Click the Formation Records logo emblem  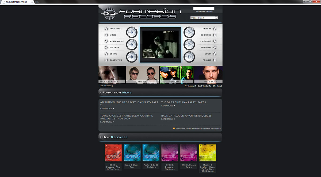point(109,14)
